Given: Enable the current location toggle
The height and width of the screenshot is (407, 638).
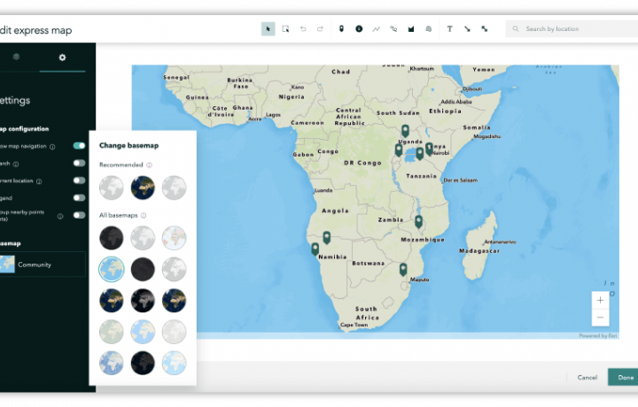Looking at the screenshot, I should tap(80, 180).
